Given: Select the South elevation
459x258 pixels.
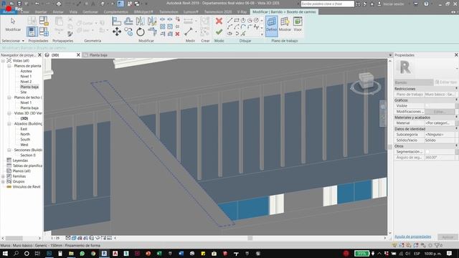Looking at the screenshot, I should point(25,139).
